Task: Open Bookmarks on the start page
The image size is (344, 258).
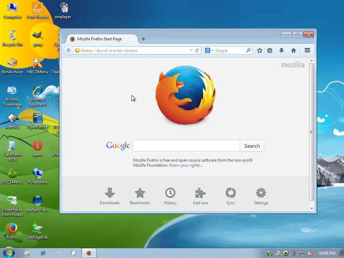Action: click(x=140, y=196)
